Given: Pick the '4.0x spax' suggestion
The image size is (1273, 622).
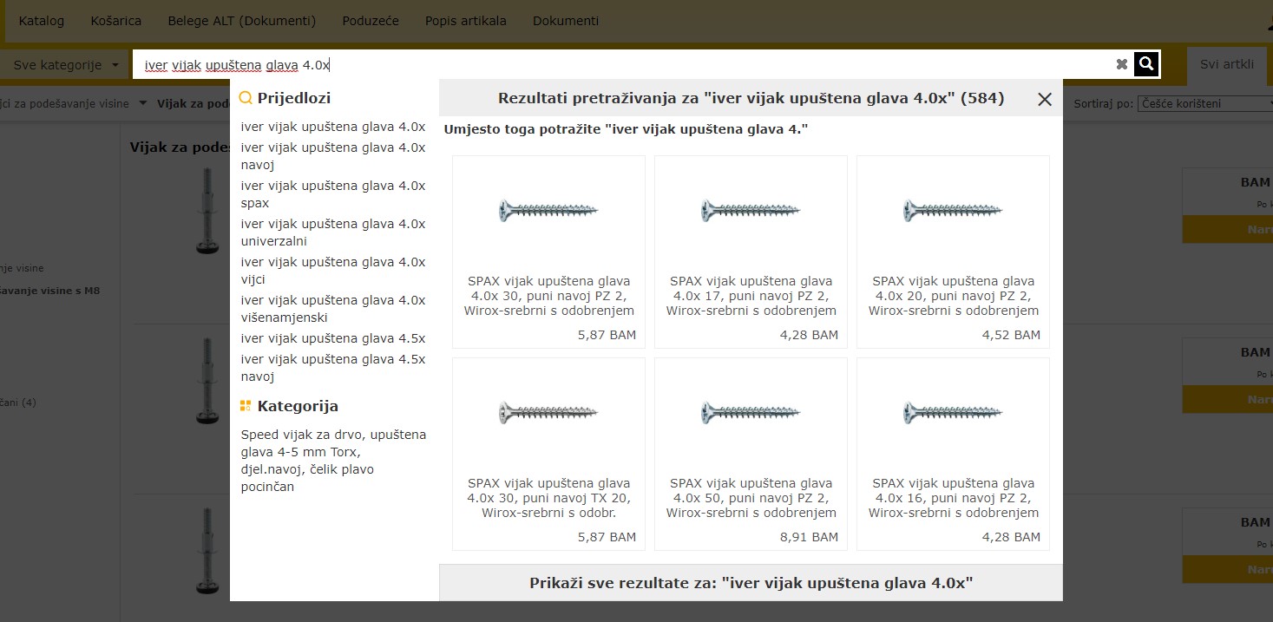Looking at the screenshot, I should pyautogui.click(x=333, y=194).
